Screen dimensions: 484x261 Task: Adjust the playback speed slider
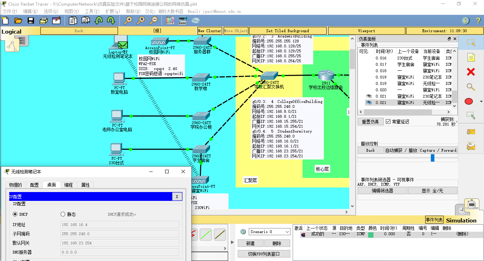point(433,158)
